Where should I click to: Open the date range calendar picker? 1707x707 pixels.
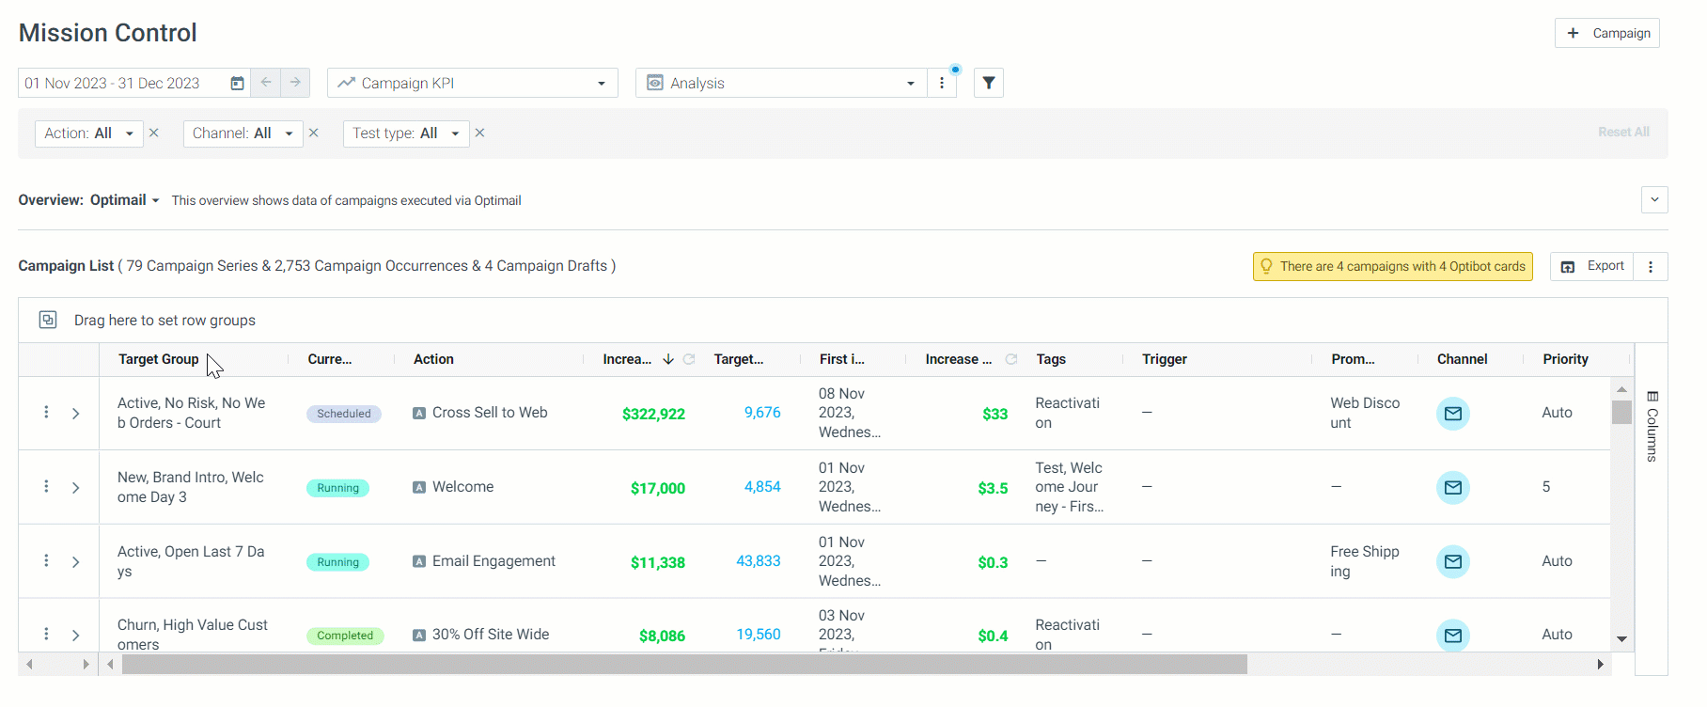pyautogui.click(x=237, y=83)
